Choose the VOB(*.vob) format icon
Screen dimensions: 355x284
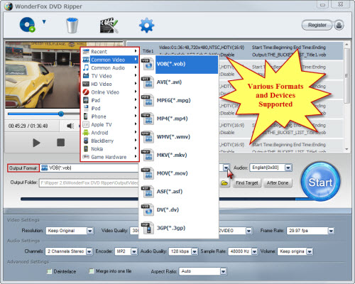tap(148, 64)
